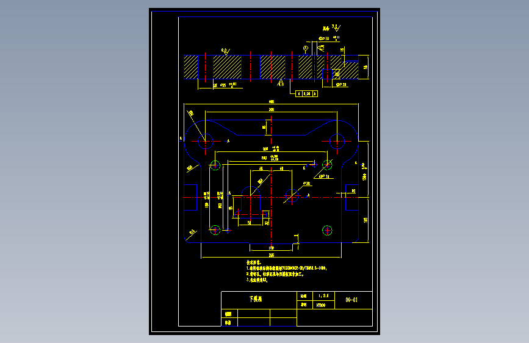Click the 100 dimension below the plan view

tap(272, 248)
